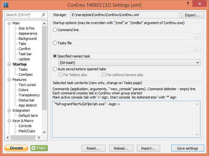
Task: Open the Tabs settings page
Action: (x=22, y=44)
